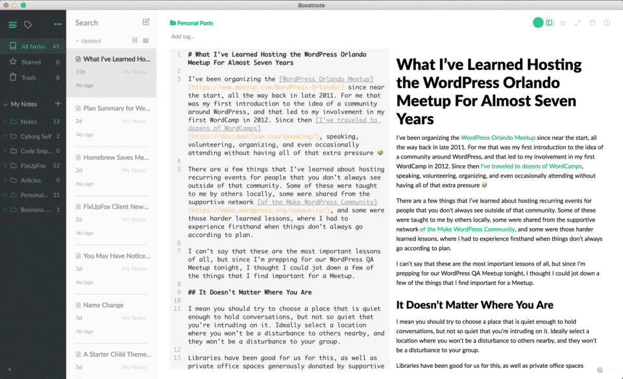The height and width of the screenshot is (379, 623).
Task: Create a new note with the pencil icon
Action: point(146,22)
